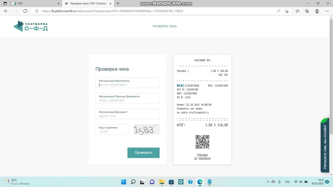Open the weather widget showing 25°C
Image resolution: width=333 pixels, height=187 pixels.
(17, 182)
